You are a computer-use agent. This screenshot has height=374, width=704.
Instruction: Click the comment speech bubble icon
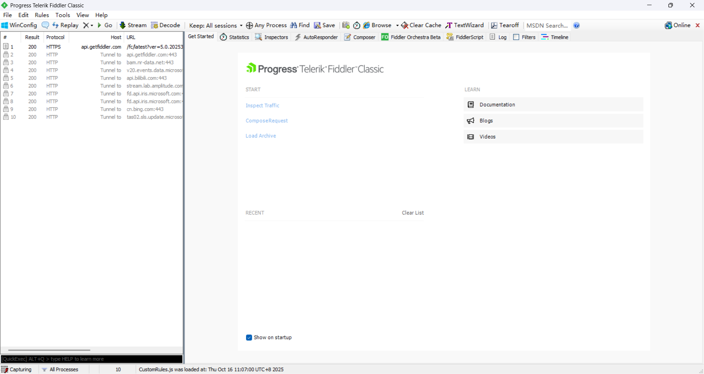tap(45, 25)
